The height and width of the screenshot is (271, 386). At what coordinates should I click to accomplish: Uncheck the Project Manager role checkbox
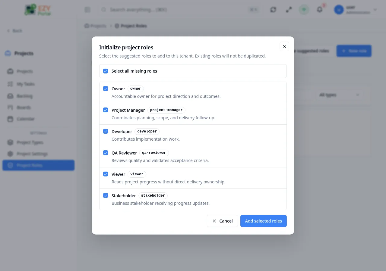(106, 110)
